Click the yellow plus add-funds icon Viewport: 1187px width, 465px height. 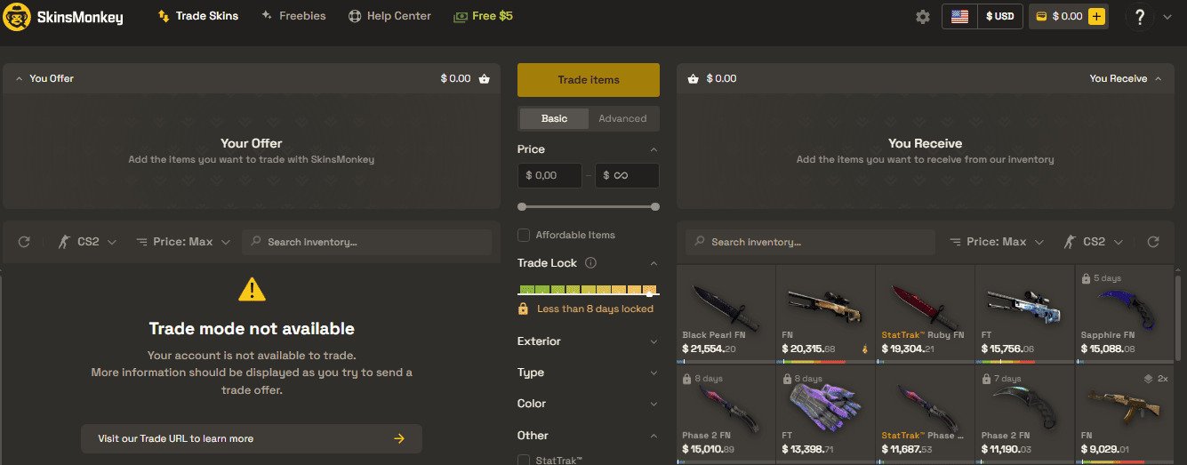1096,16
